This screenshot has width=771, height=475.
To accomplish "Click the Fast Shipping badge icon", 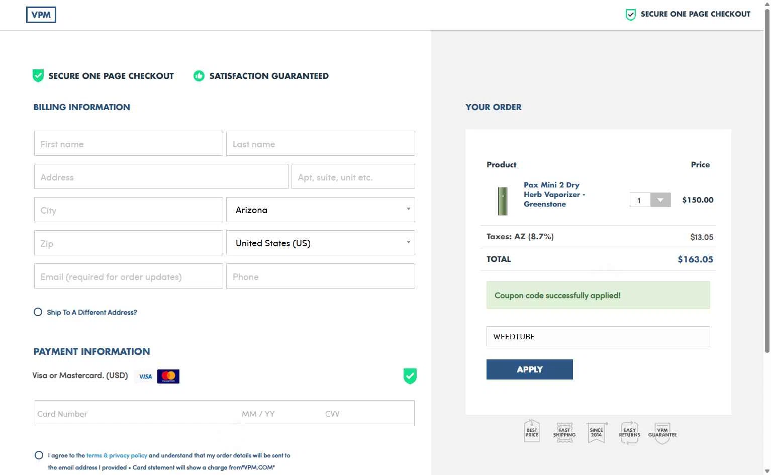I will tap(564, 432).
